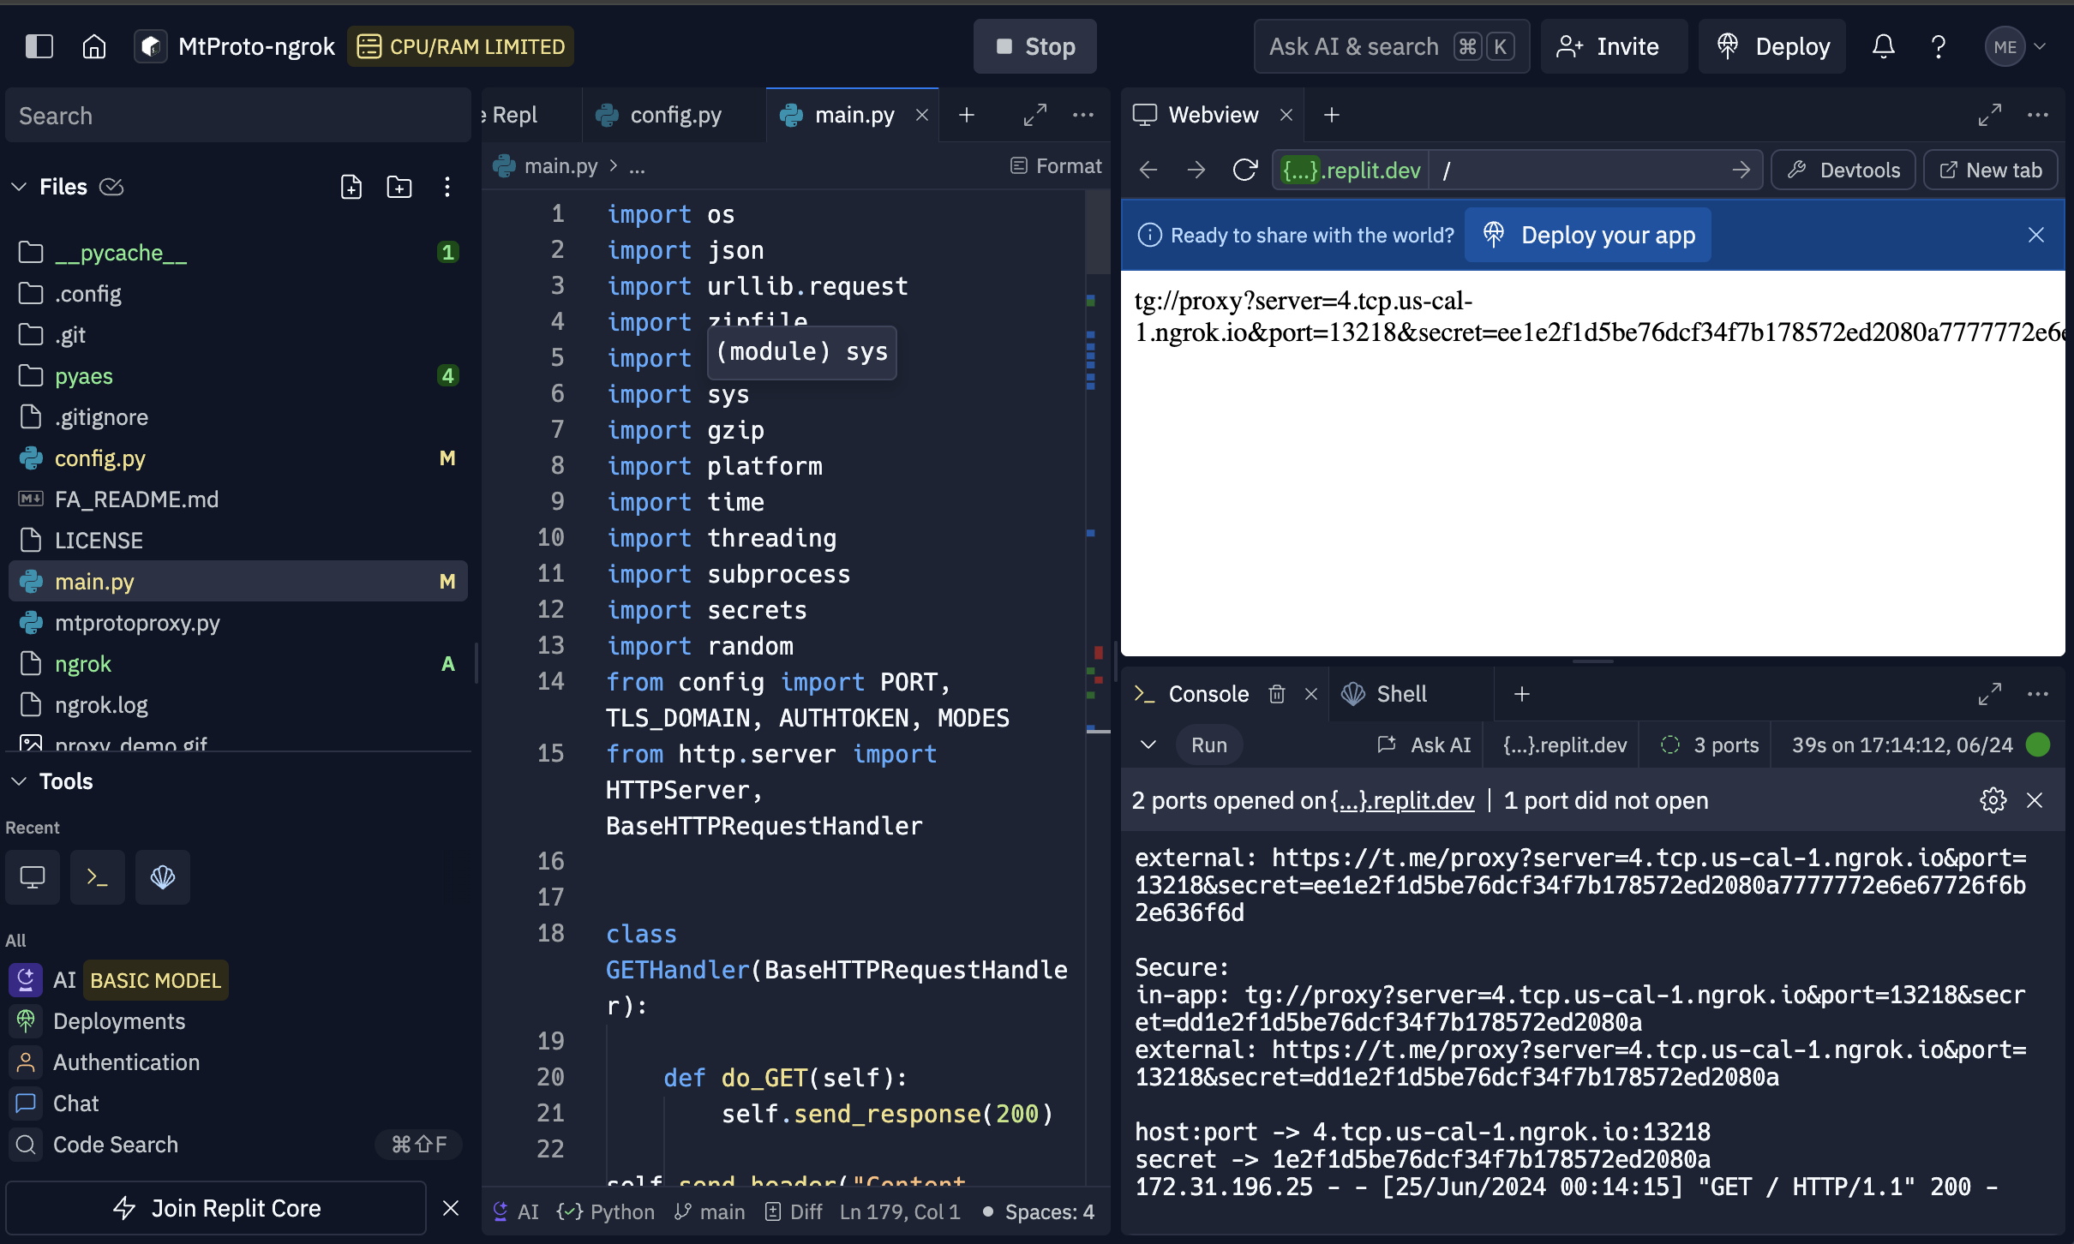This screenshot has height=1244, width=2074.
Task: Click Ask AI in console
Action: (1424, 745)
